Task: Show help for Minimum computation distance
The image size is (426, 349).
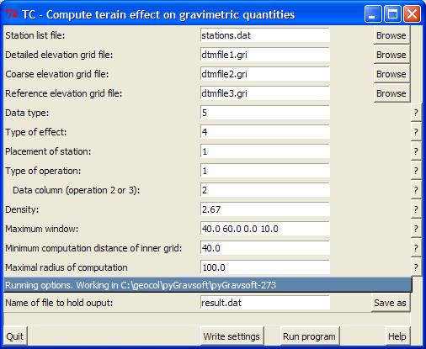Action: coord(416,248)
